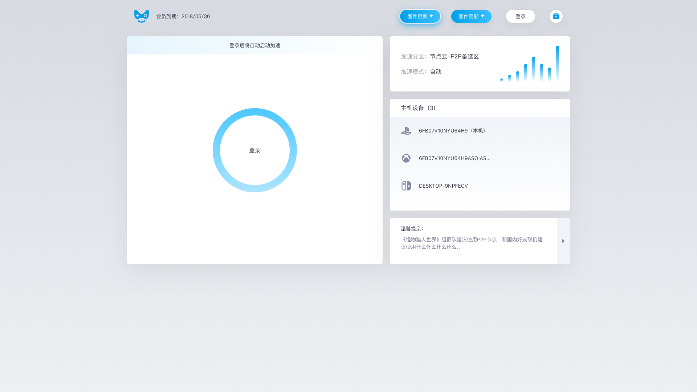Select device 6FB07V10NYU64H9ASOIAS...
Viewport: 697px width, 392px height.
480,158
